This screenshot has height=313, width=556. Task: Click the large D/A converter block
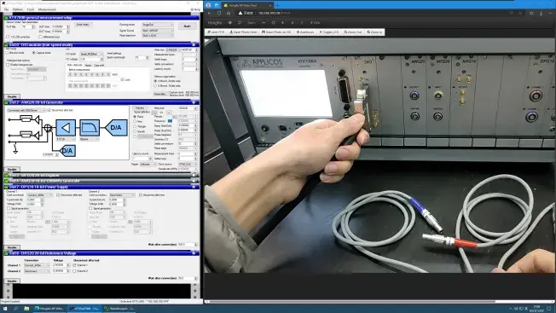[x=116, y=128]
